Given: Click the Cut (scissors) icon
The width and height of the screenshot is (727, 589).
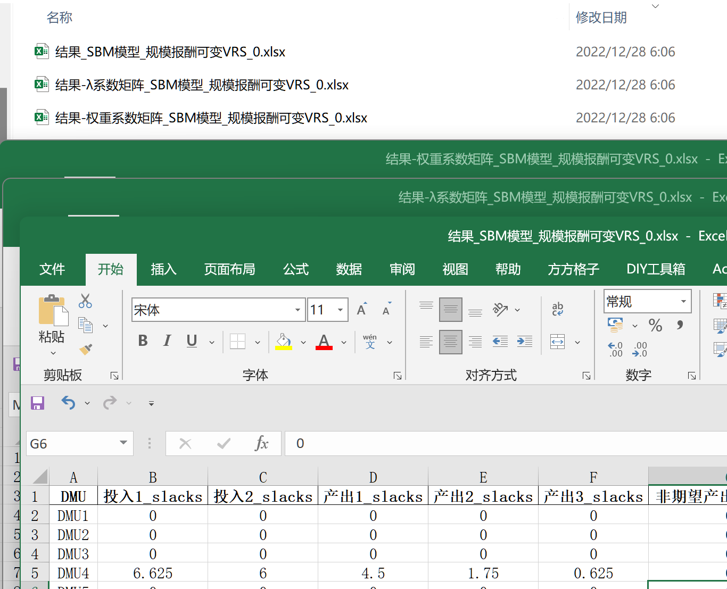Looking at the screenshot, I should click(85, 301).
